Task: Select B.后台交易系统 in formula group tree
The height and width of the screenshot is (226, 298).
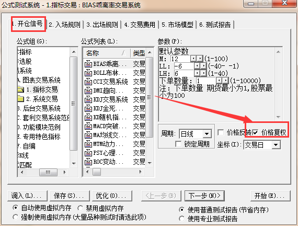Action: [39, 108]
